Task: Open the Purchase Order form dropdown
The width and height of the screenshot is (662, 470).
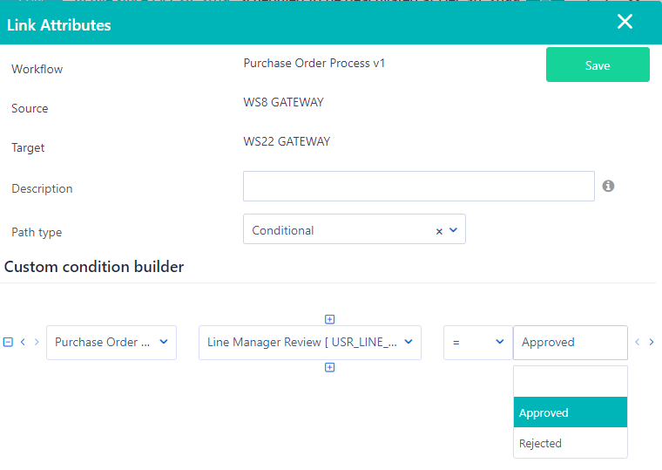Action: pos(111,343)
